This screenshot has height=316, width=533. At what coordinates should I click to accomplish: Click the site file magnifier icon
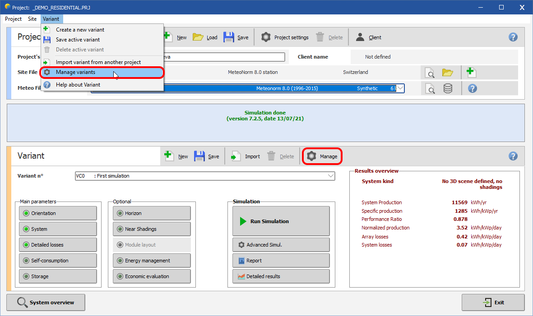click(430, 73)
